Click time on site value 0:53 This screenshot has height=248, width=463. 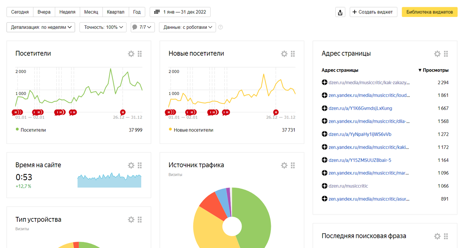[x=24, y=177]
